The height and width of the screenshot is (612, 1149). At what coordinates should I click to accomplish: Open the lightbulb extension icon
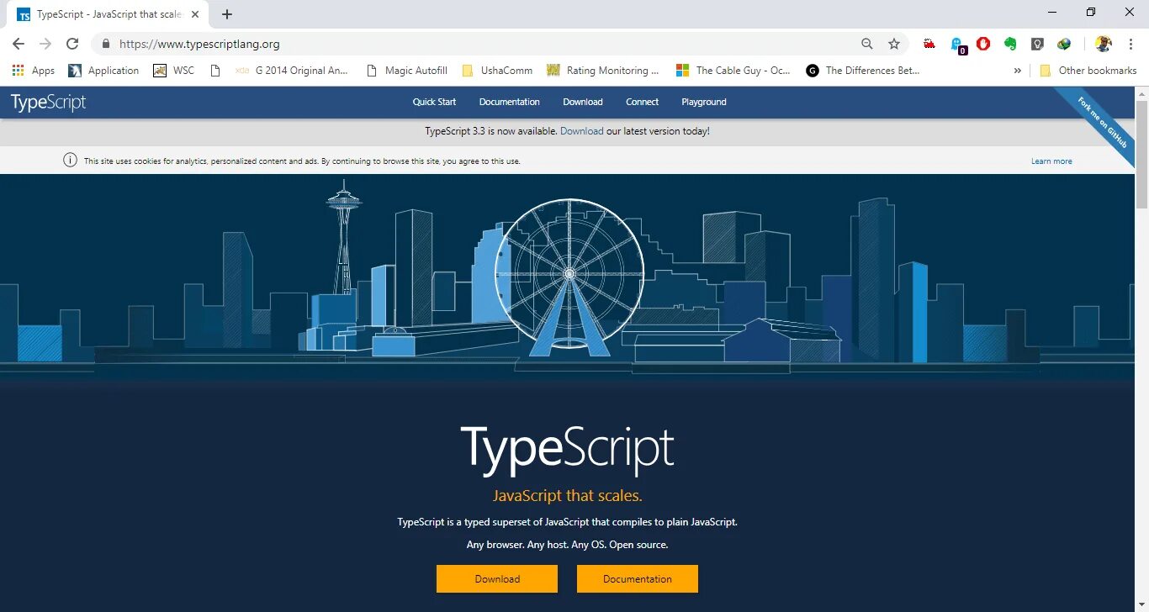[1036, 44]
